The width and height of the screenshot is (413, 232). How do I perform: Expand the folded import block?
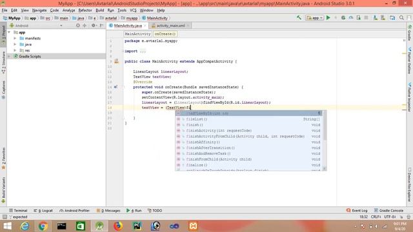(143, 51)
